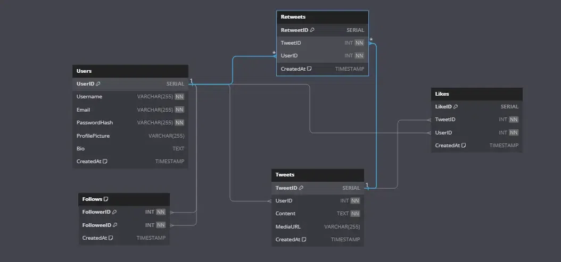561x262 pixels.
Task: Select TIMESTAMP type in Users CreatedAt row
Action: pyautogui.click(x=170, y=161)
